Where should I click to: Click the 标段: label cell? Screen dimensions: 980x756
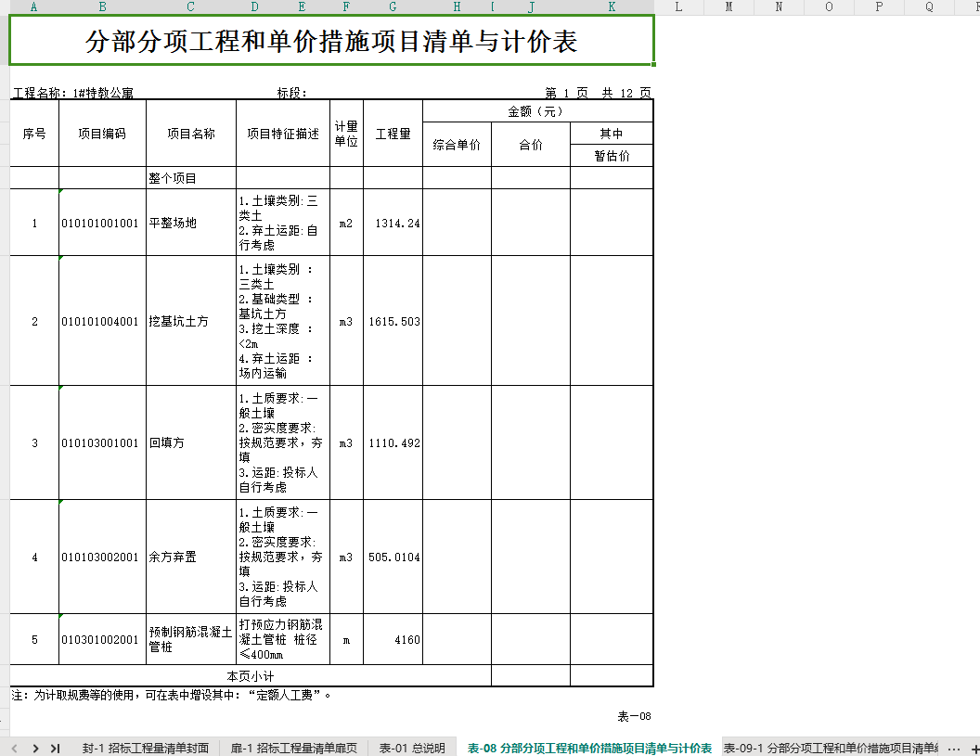pyautogui.click(x=292, y=93)
